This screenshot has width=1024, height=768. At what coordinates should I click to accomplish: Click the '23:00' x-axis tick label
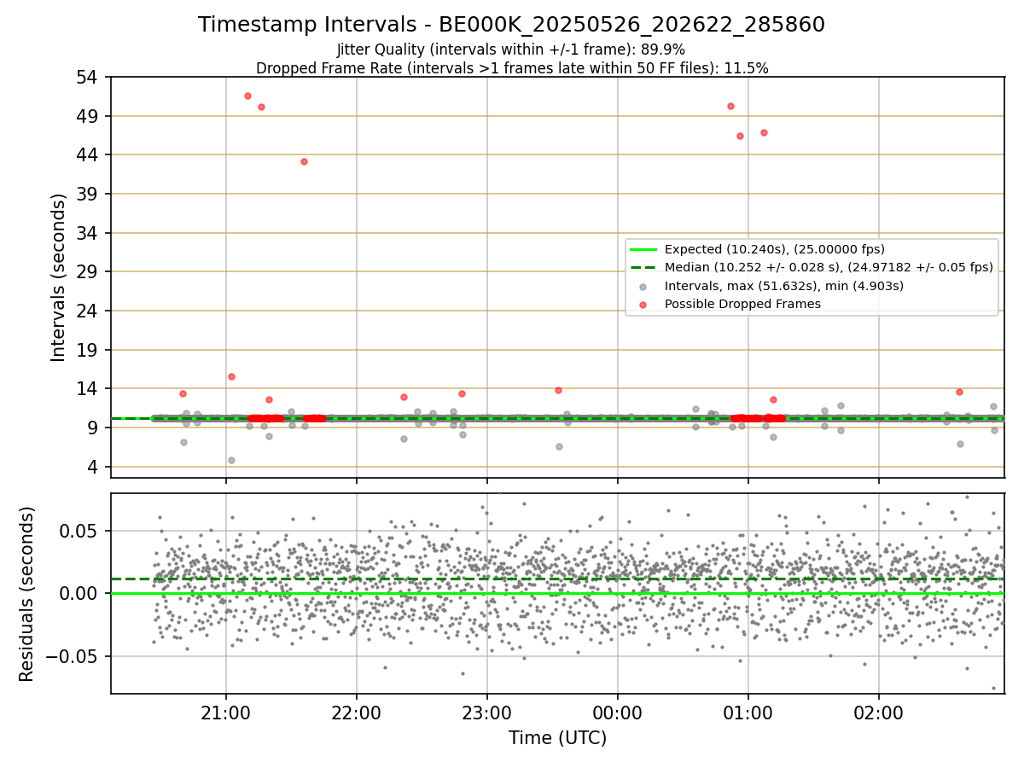pos(486,712)
